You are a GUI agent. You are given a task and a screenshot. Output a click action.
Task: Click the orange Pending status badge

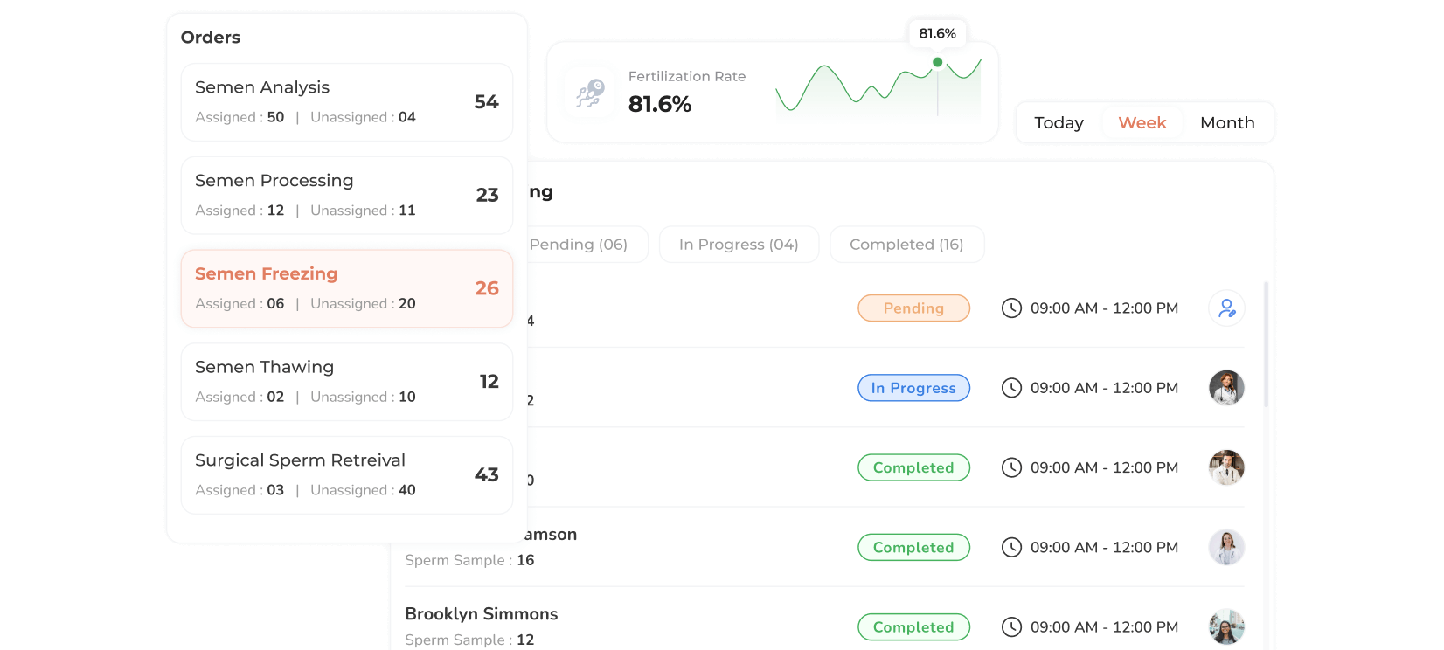pyautogui.click(x=913, y=308)
